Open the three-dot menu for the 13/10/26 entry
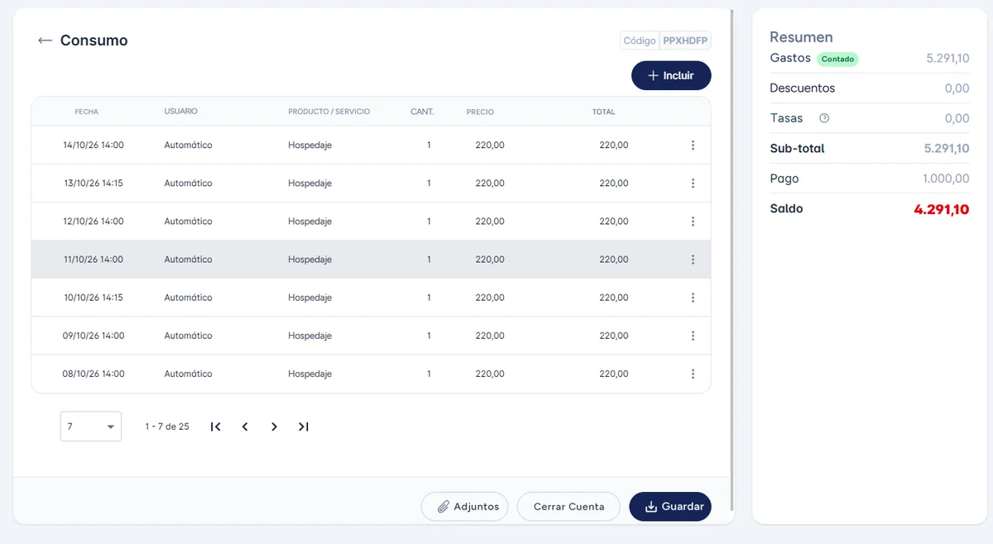This screenshot has width=993, height=544. [x=693, y=184]
